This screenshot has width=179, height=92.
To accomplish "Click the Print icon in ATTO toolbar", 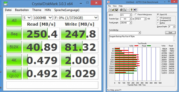I will tap(121, 10).
